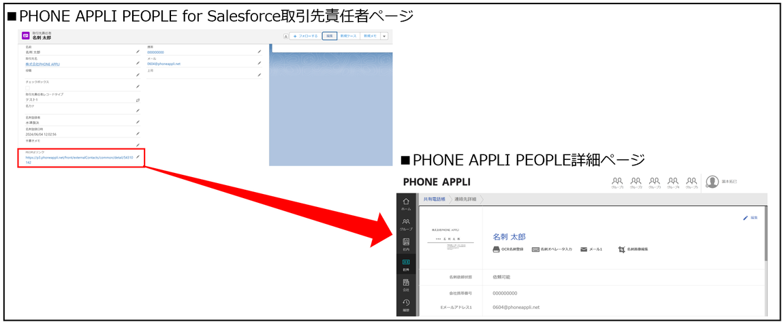Edit the 上司 field pencil icon
Screen dimensions: 782x322
pos(260,75)
